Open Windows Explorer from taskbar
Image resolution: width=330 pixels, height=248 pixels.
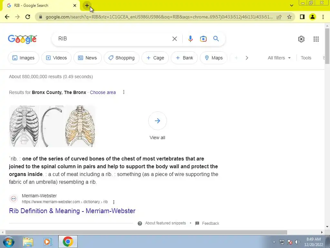pos(28,242)
